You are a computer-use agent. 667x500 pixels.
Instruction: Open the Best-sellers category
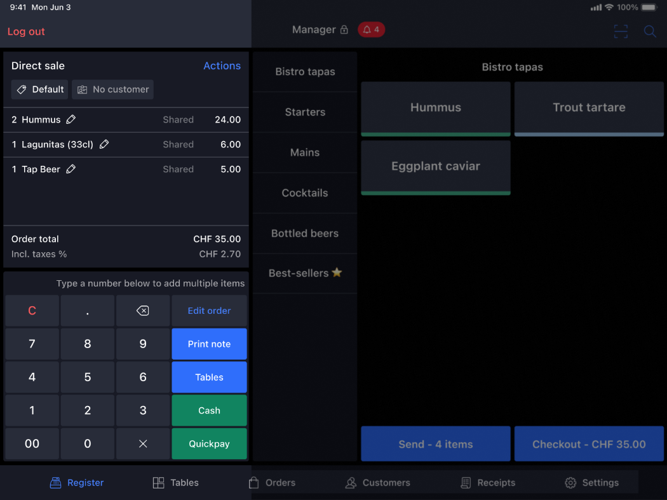point(305,273)
